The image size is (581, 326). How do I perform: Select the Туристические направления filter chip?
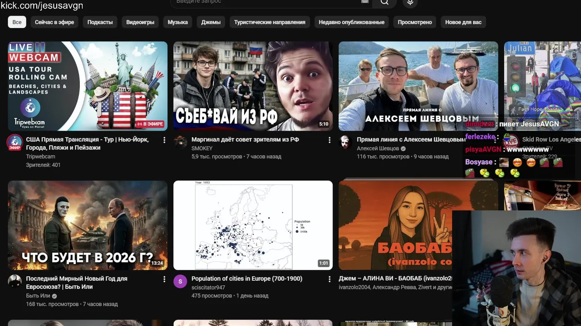click(x=270, y=22)
